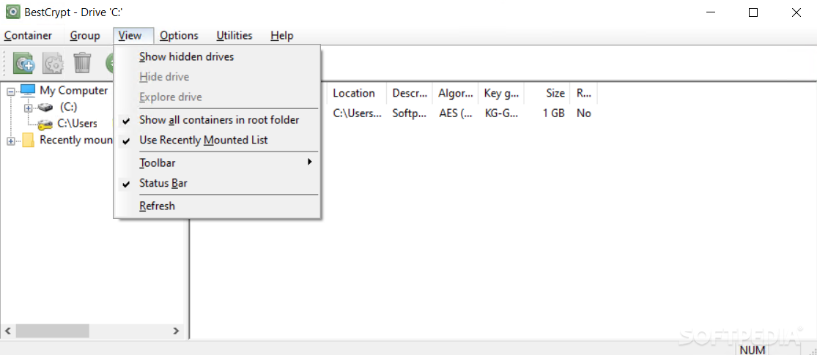Select the My Computer tree item
817x355 pixels.
[x=73, y=91]
